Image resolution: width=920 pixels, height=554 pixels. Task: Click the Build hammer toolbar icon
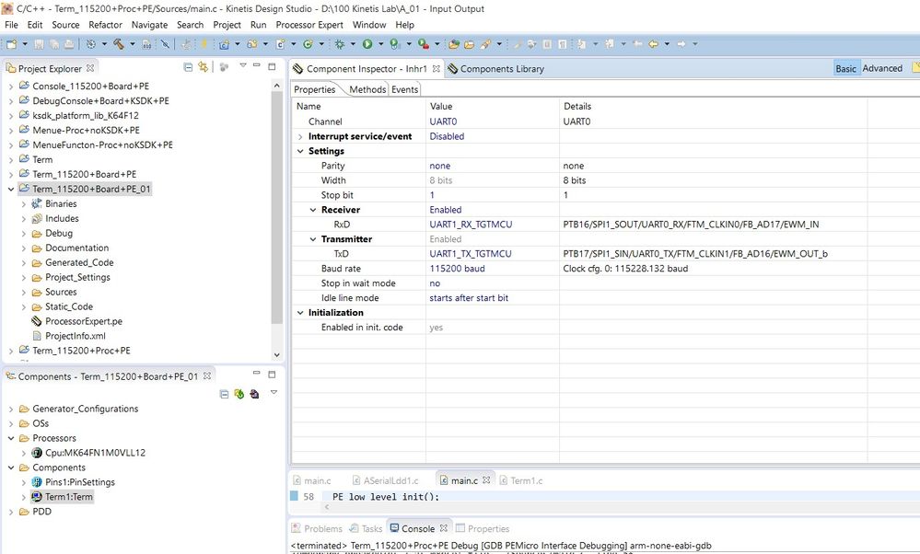pyautogui.click(x=119, y=44)
